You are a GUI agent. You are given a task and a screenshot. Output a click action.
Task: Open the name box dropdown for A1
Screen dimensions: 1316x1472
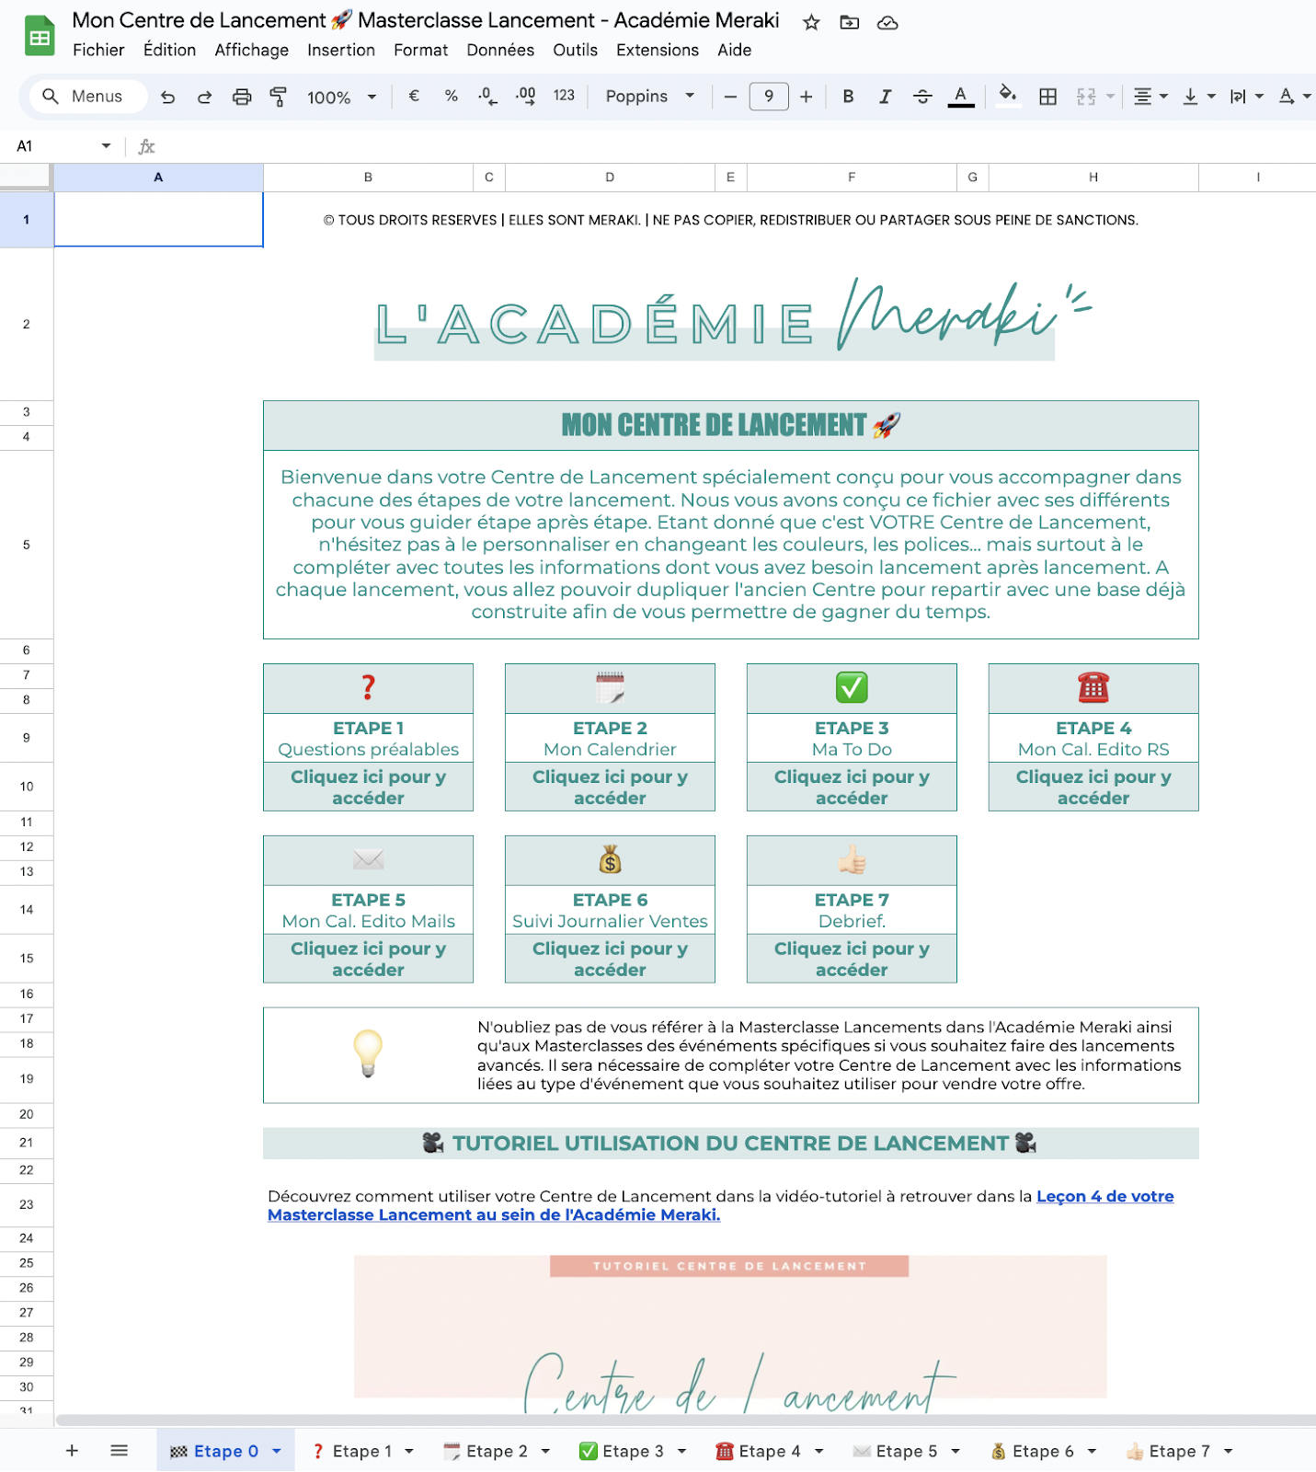pos(106,146)
